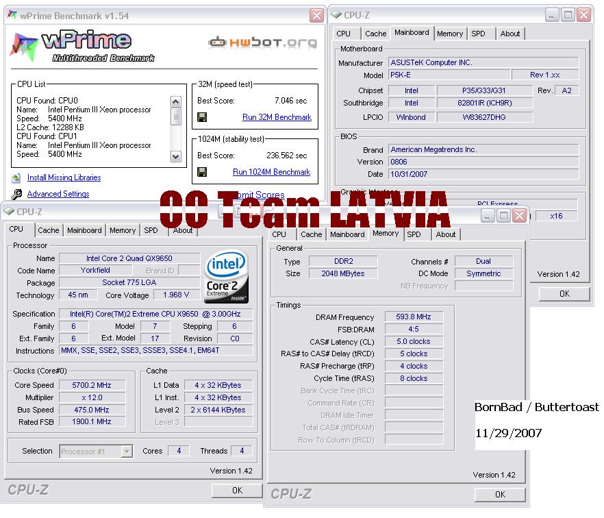Open the CPU tab in Memory window
Image resolution: width=604 pixels, height=518 pixels.
click(279, 235)
